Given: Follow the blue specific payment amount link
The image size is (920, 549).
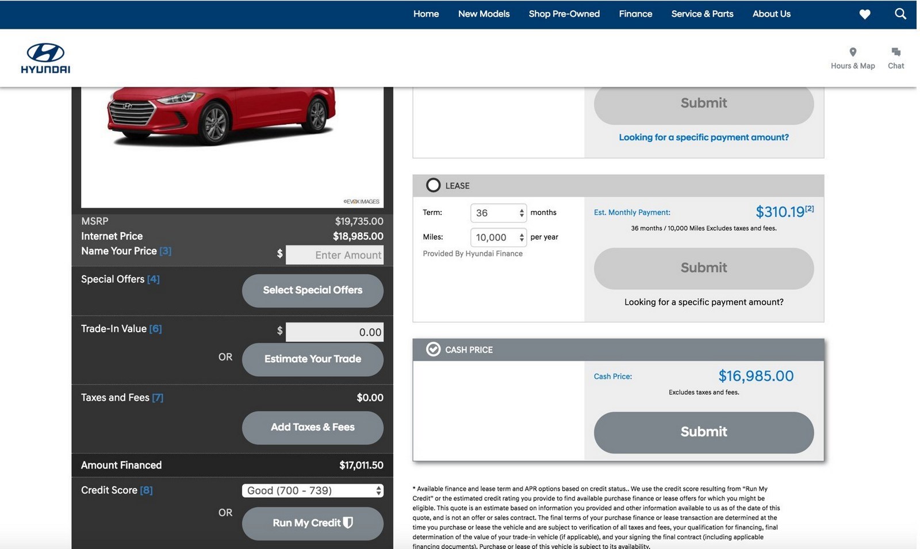Looking at the screenshot, I should pos(703,137).
